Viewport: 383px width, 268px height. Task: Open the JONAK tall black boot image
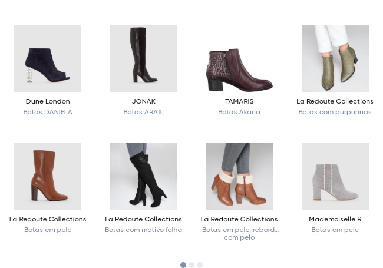coord(144,58)
